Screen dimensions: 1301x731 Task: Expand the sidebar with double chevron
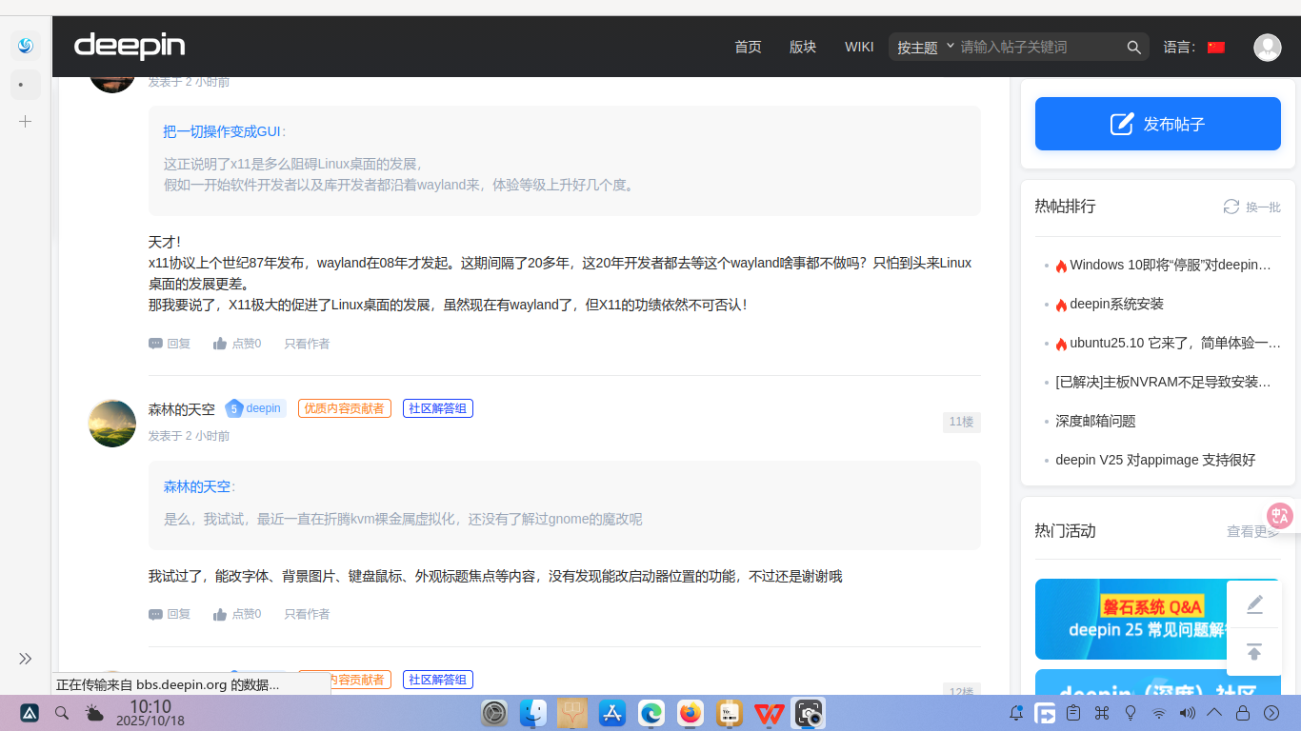pos(26,659)
